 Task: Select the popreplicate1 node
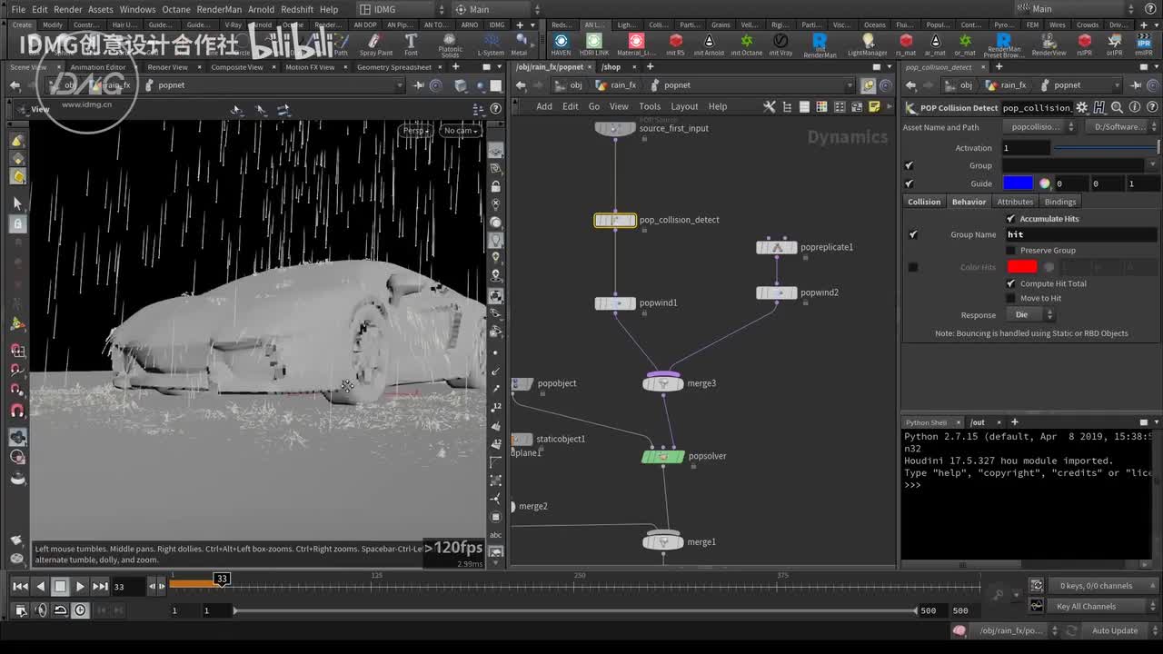777,247
